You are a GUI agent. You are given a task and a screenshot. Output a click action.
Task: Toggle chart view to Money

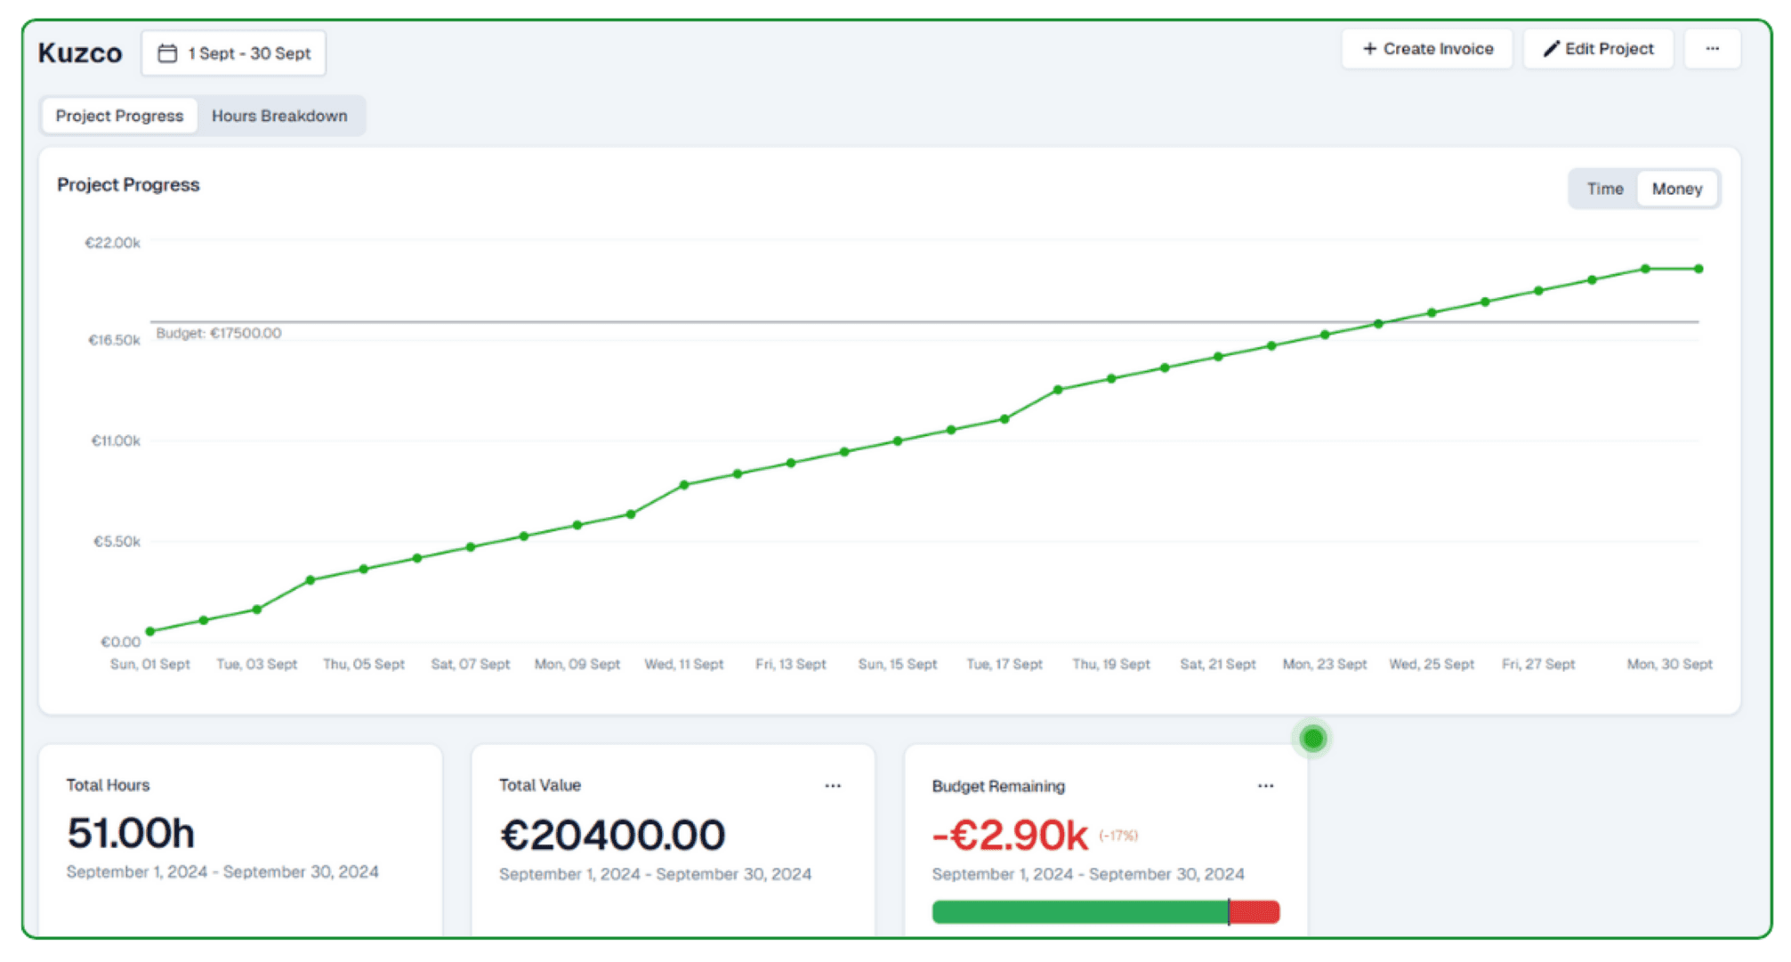(1677, 189)
